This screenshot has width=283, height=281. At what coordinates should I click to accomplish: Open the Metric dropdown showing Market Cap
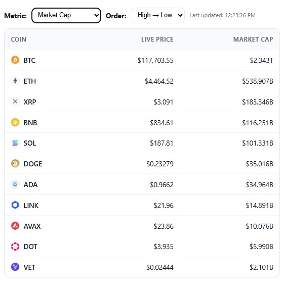(66, 15)
